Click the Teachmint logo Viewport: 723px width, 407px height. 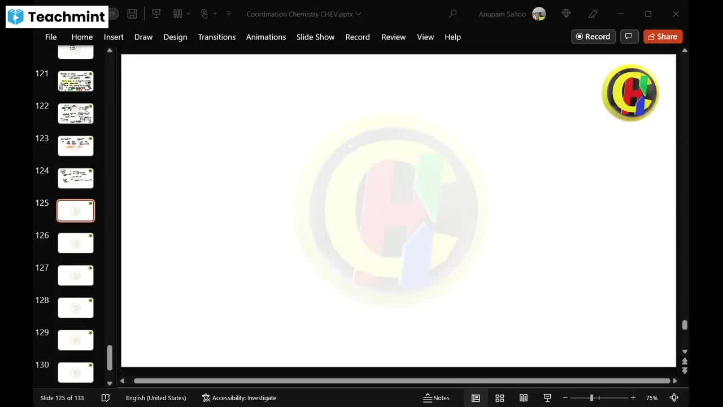point(56,17)
